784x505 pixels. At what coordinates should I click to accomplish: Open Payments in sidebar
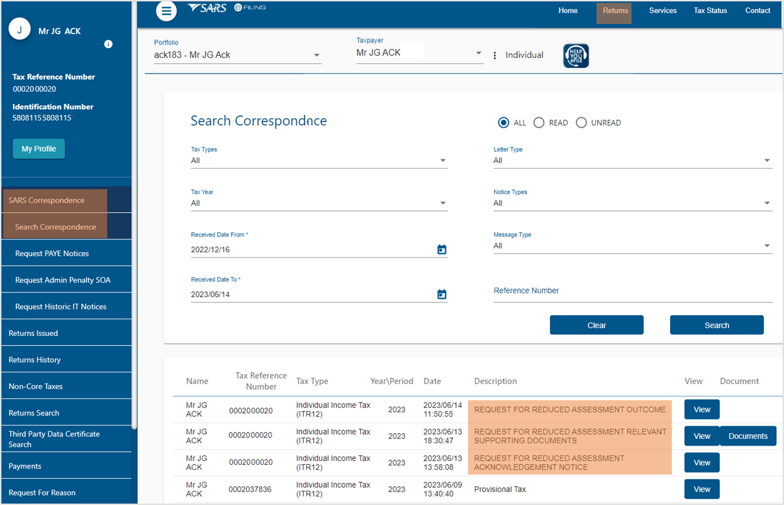(x=67, y=466)
